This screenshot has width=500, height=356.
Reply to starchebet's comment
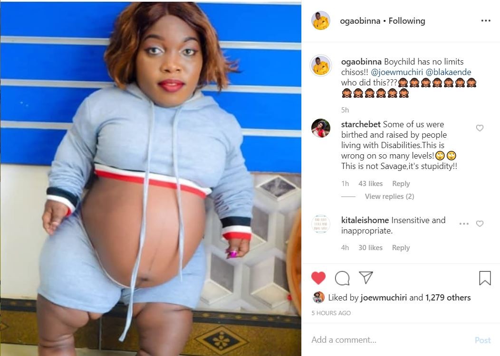click(401, 184)
